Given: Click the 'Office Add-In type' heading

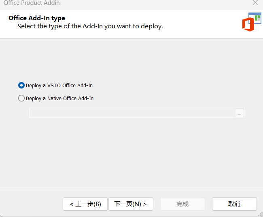Looking at the screenshot, I should click(x=37, y=18).
